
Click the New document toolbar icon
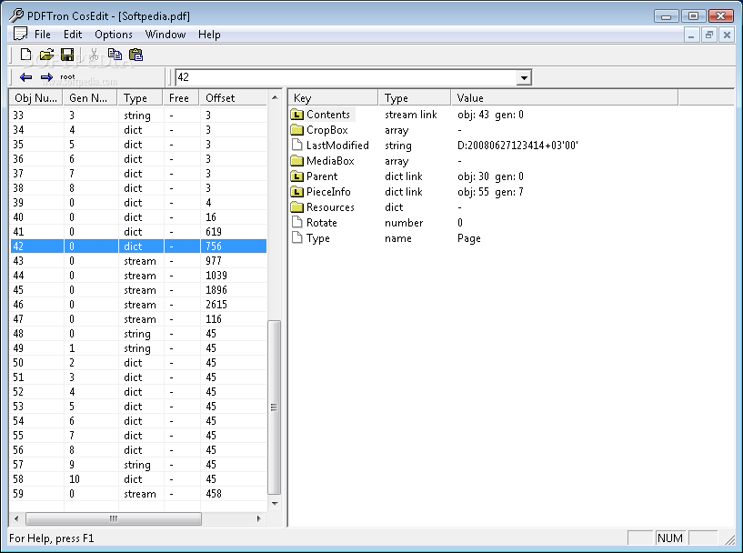click(x=25, y=55)
